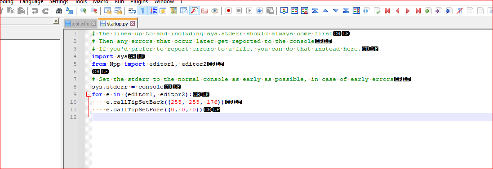Open the Macro menu
Viewport: 493px width, 169px height.
pyautogui.click(x=101, y=2)
